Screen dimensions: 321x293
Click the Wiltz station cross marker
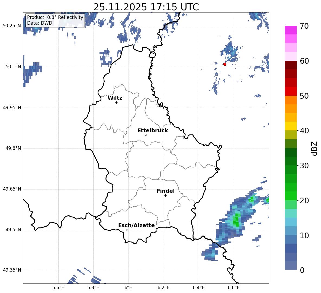click(x=117, y=102)
